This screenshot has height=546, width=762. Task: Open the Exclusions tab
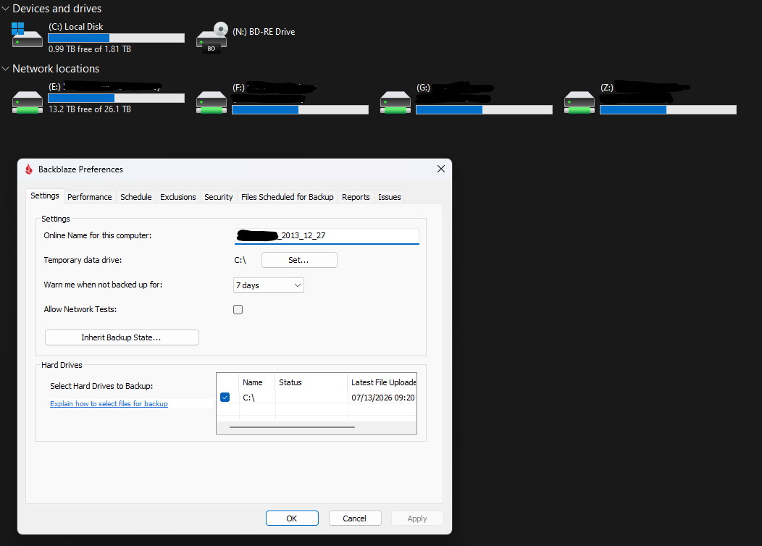coord(178,197)
